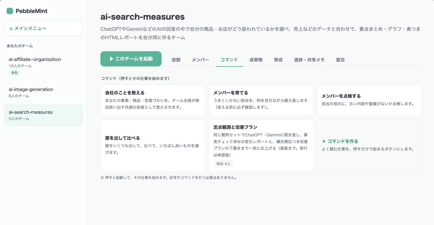Image resolution: width=434 pixels, height=225 pixels.
Task: Run the 会社のことを教える command card
Action: click(153, 100)
